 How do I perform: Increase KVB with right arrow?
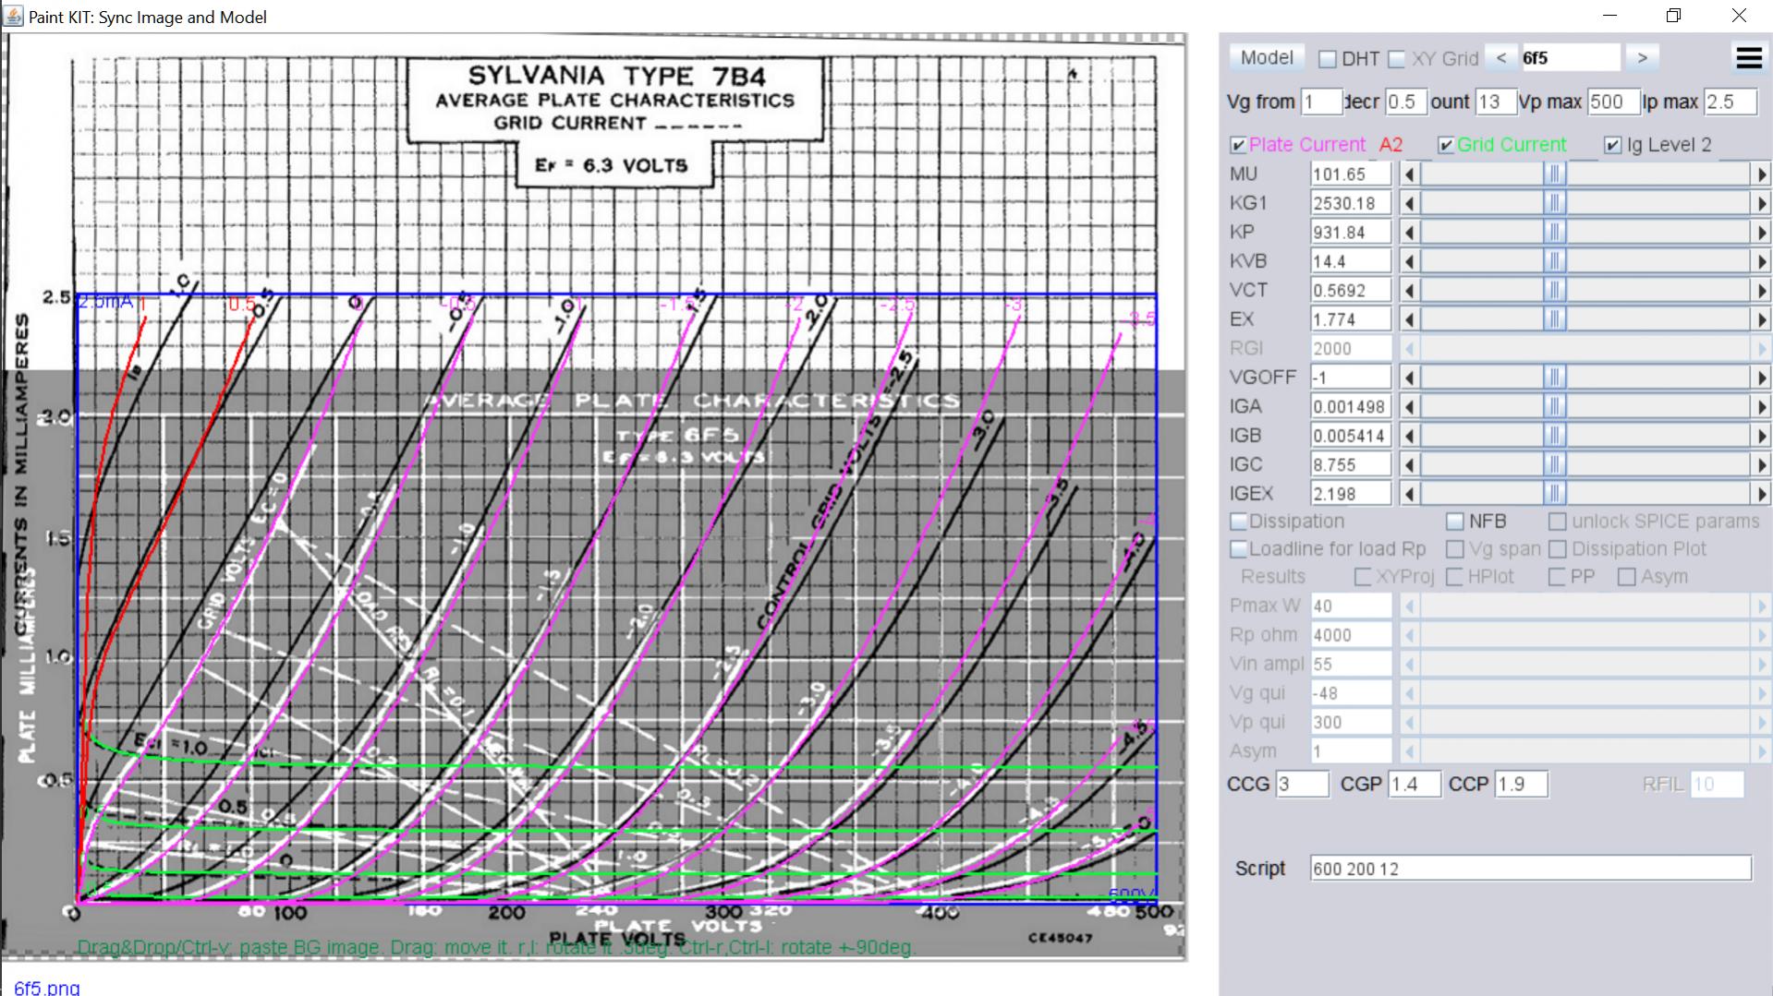click(1761, 261)
